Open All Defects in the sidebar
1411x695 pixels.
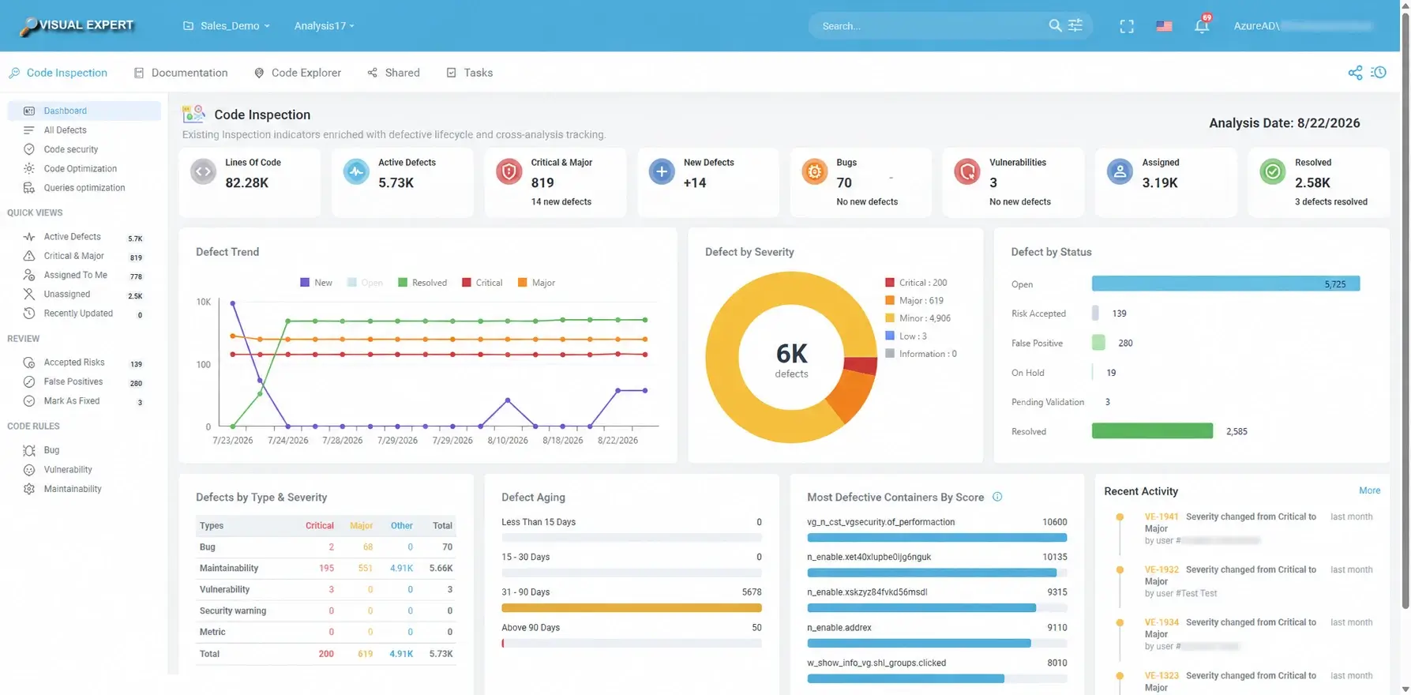coord(65,130)
